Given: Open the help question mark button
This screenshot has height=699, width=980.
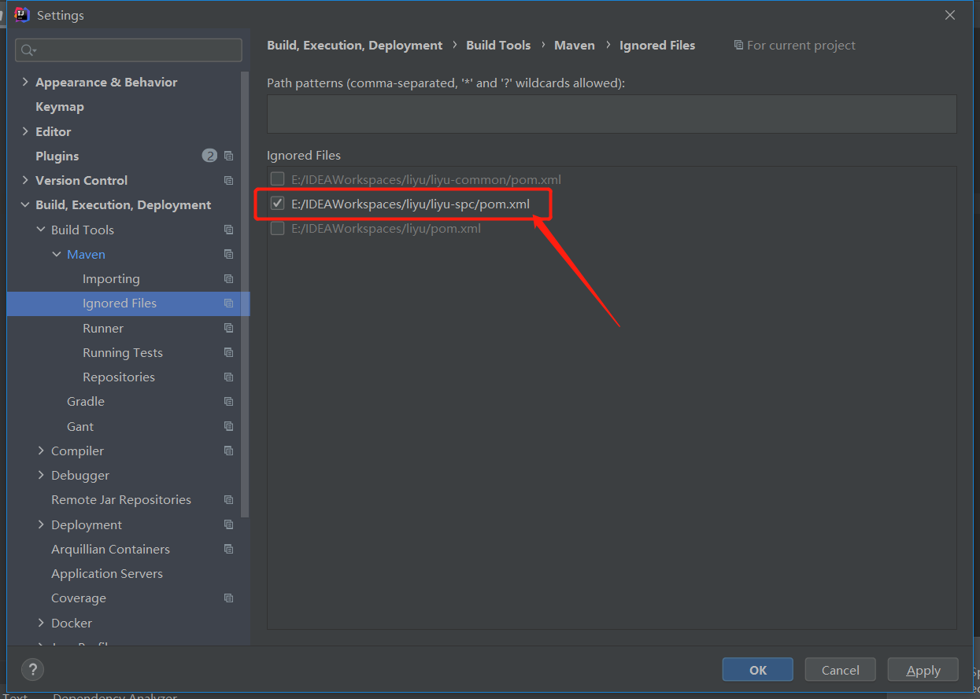Looking at the screenshot, I should point(32,670).
